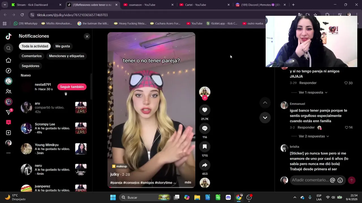
Task: Open the makeup tag on video
Action: click(x=119, y=166)
